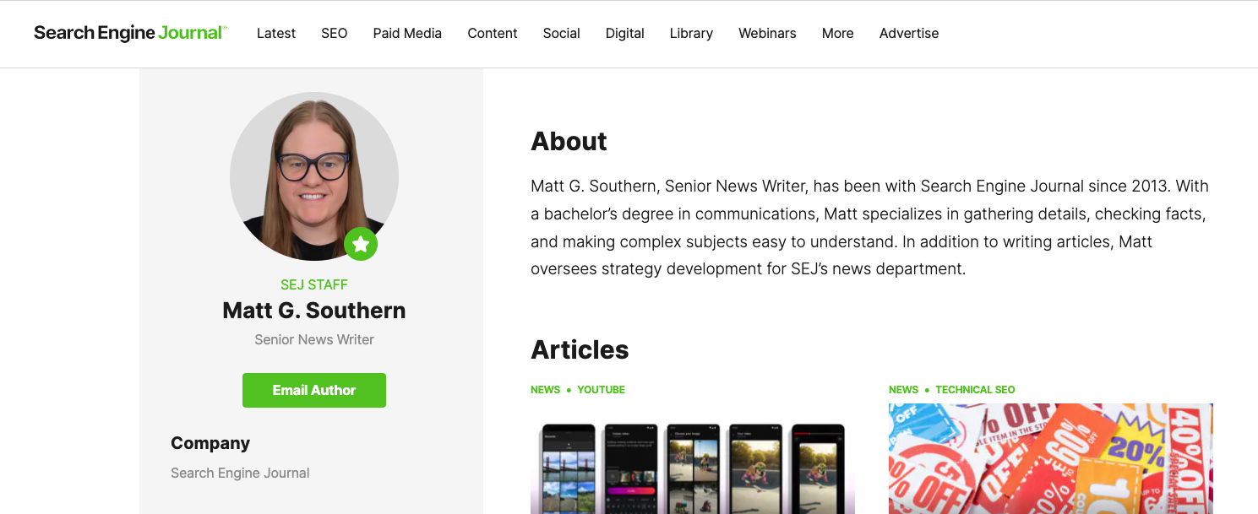
Task: Open Matt G. Southern's profile photo
Action: coord(314,176)
